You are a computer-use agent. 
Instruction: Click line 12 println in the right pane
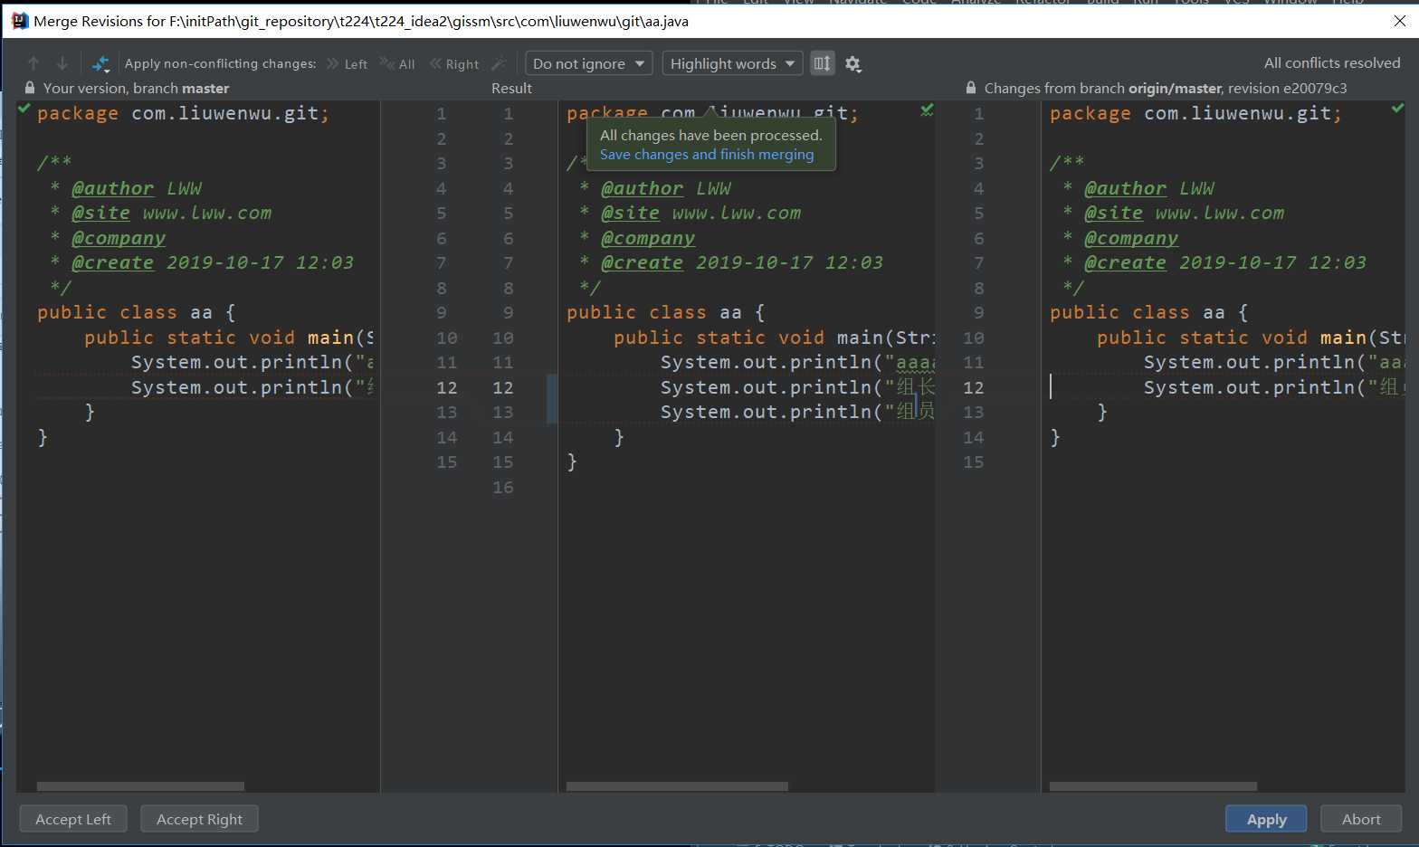click(1273, 387)
